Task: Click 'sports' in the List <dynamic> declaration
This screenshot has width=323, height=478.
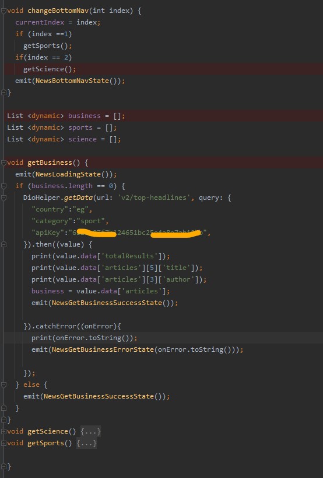Action: (80, 127)
